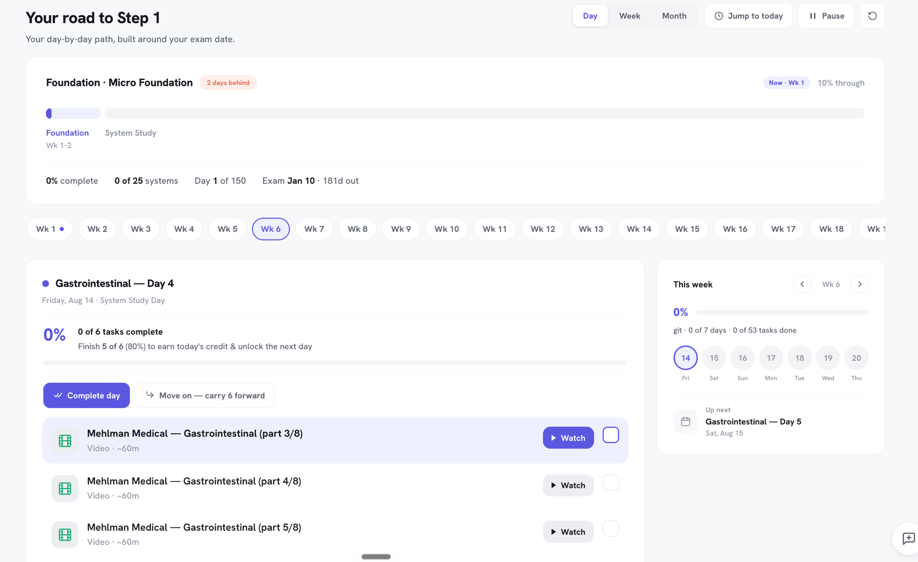The width and height of the screenshot is (918, 562).
Task: Click the bottom horizontal scroll handle
Action: (x=376, y=556)
